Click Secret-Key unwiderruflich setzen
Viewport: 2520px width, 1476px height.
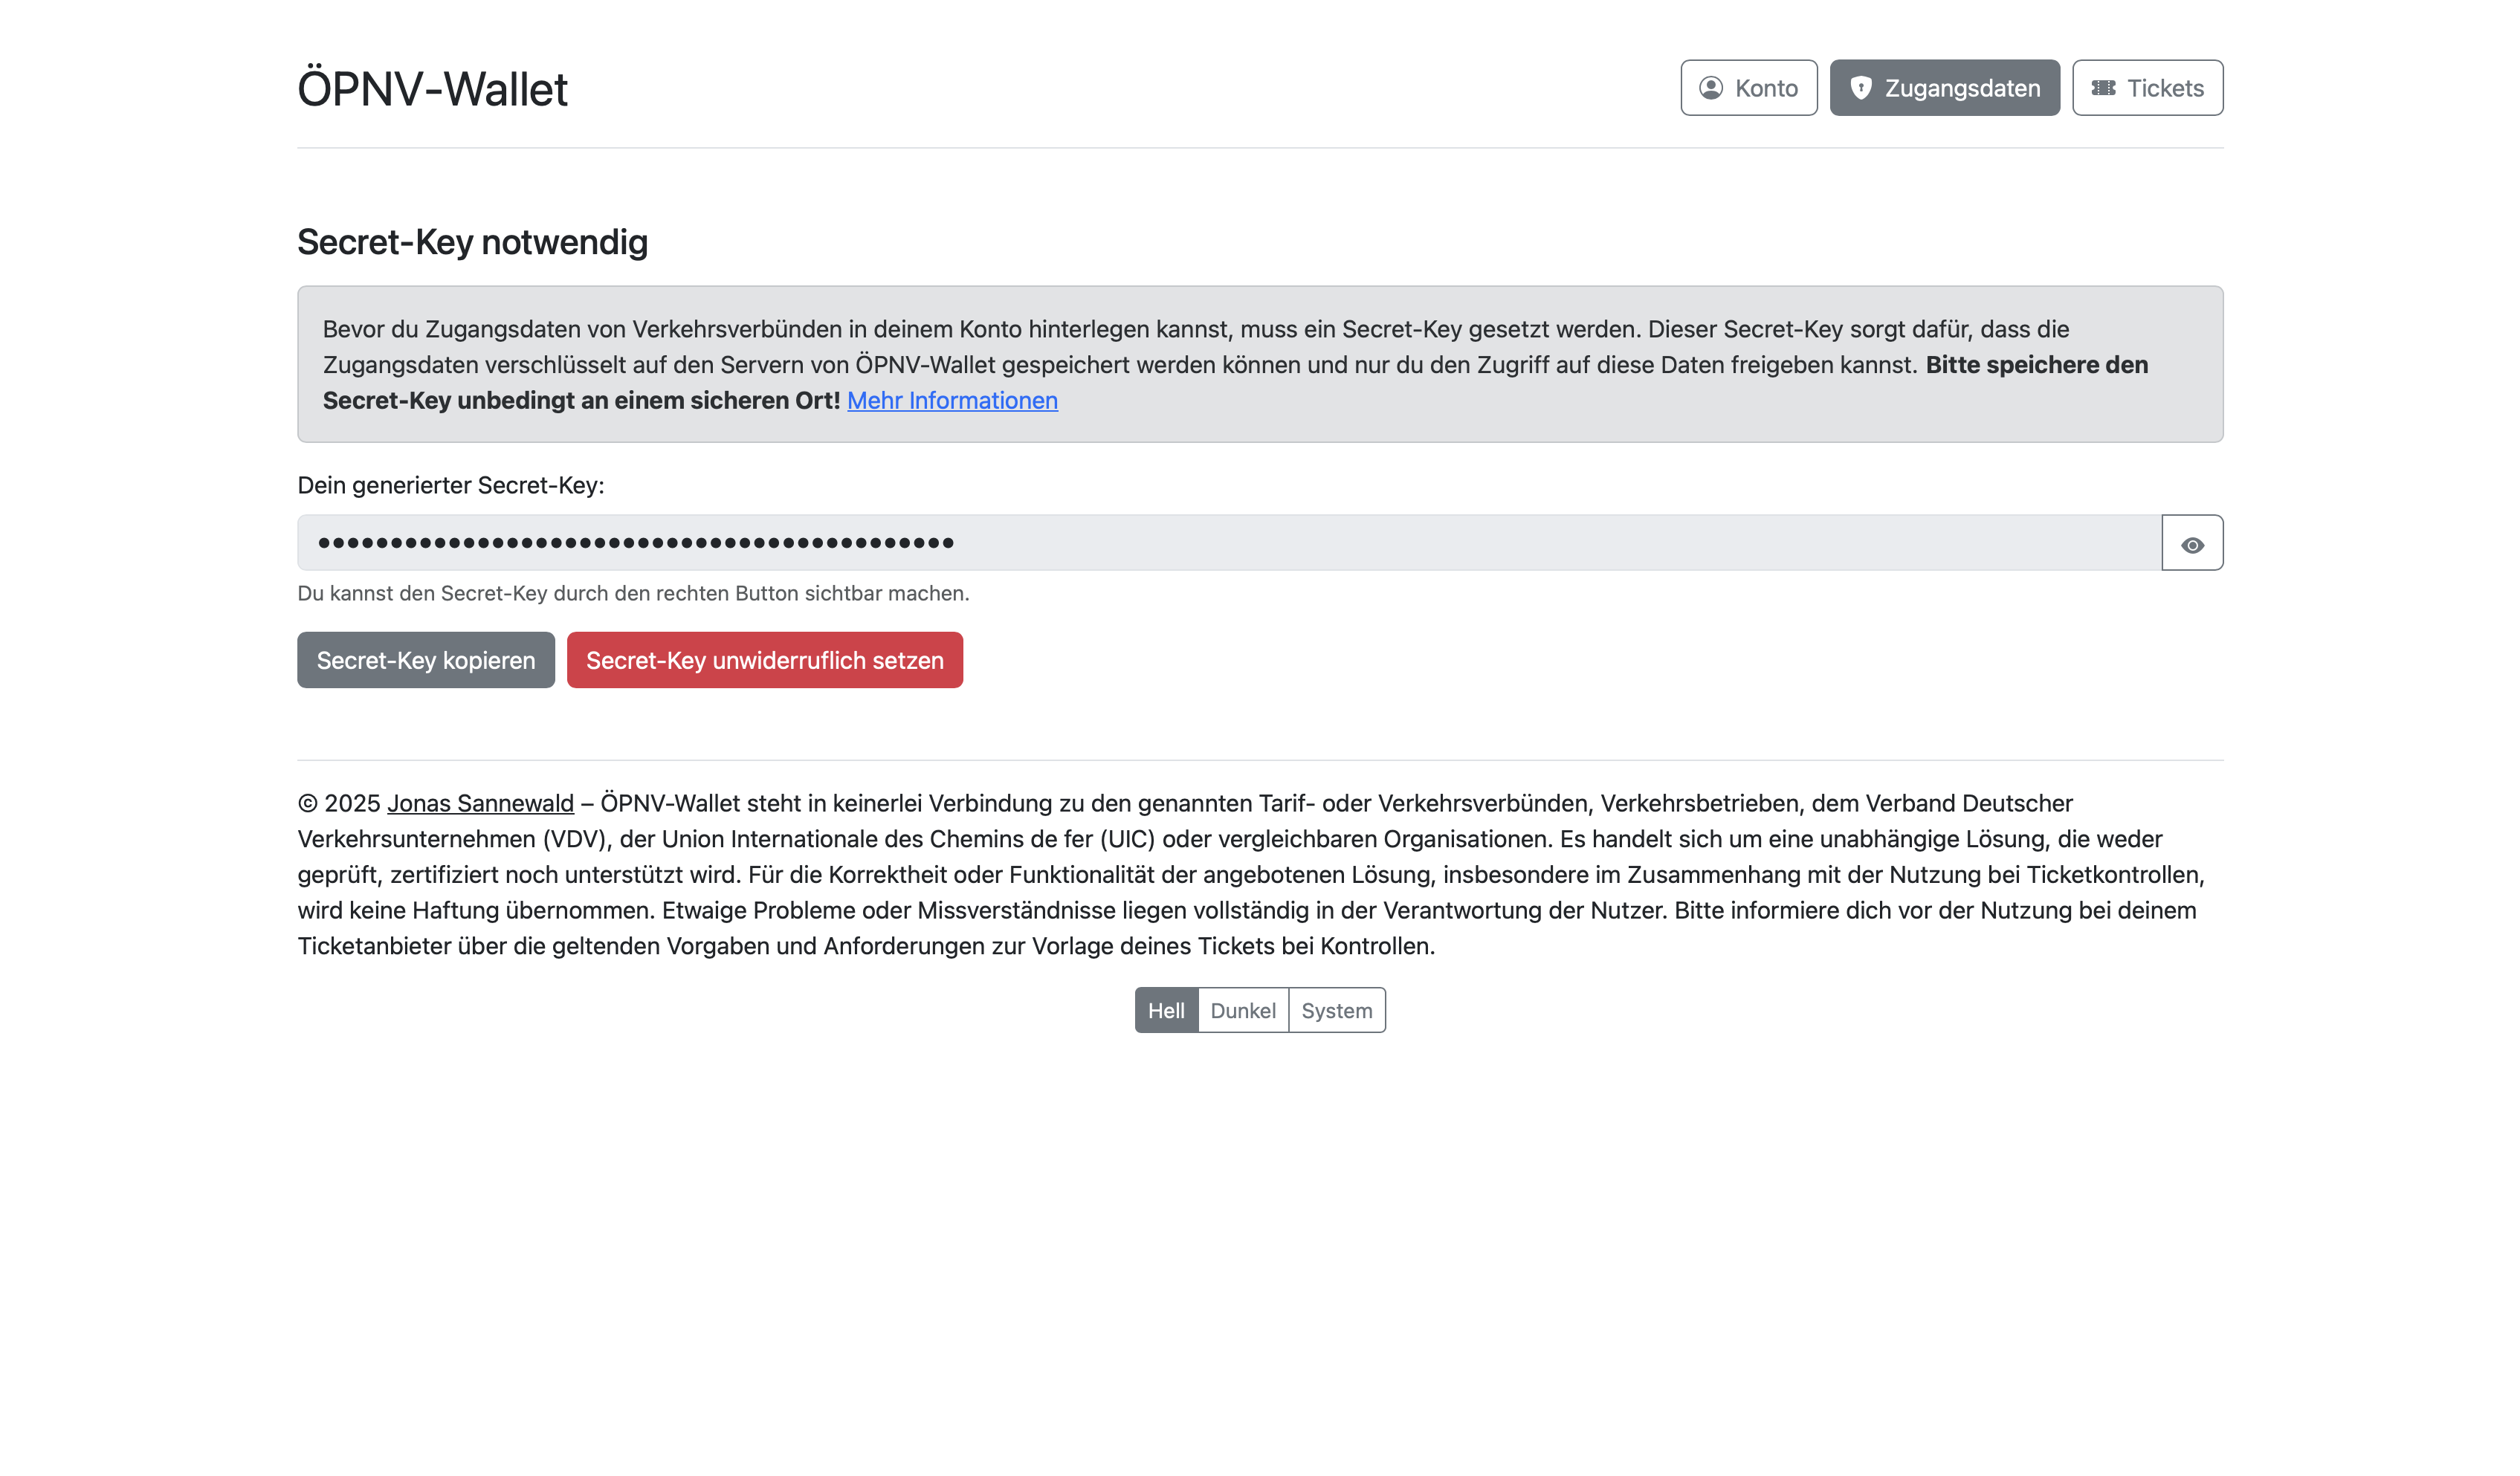pyautogui.click(x=764, y=660)
